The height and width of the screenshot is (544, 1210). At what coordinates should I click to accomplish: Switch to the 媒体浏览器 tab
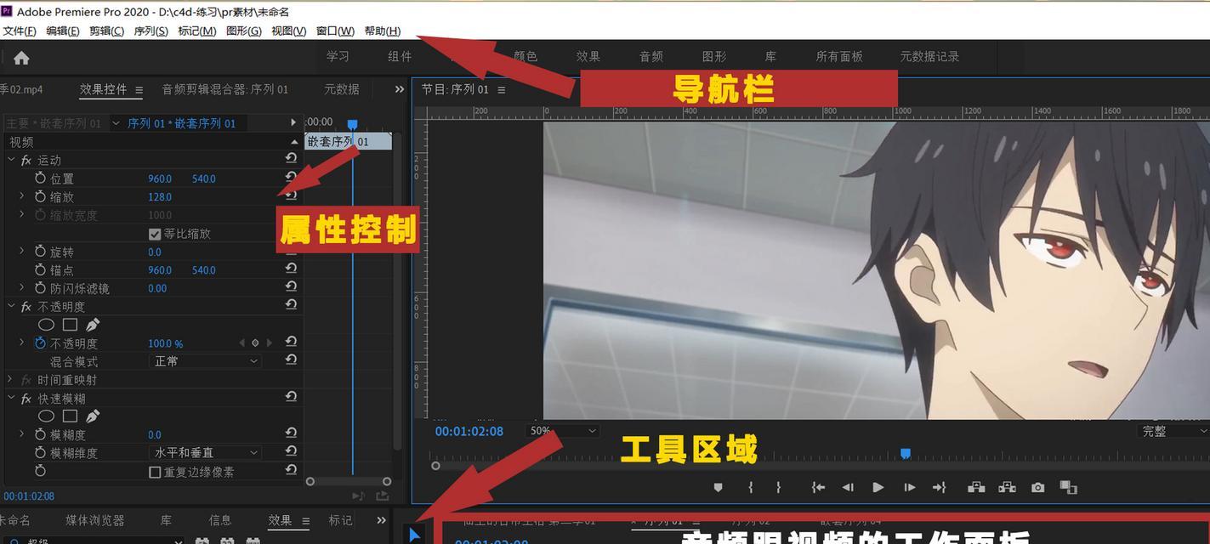pos(94,520)
